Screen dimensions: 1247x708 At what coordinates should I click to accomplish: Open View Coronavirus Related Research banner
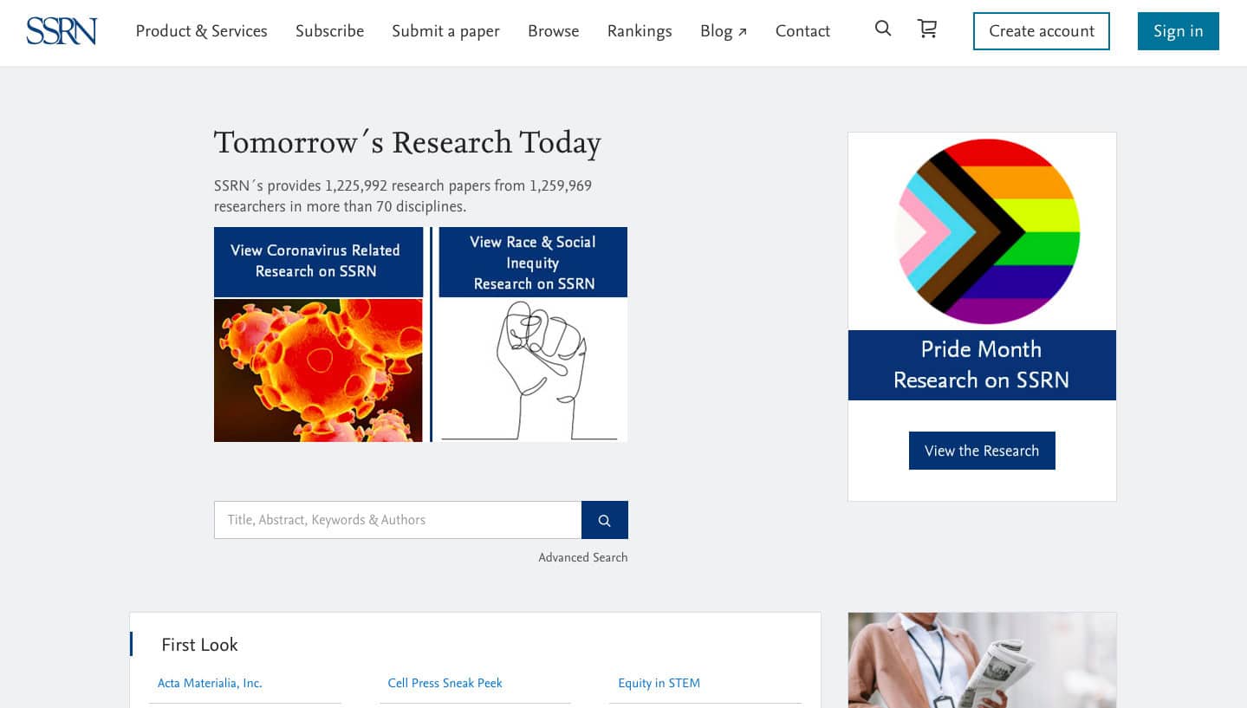click(318, 262)
